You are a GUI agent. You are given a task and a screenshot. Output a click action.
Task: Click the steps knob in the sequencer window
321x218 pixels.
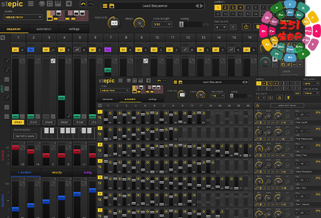[x=139, y=23]
